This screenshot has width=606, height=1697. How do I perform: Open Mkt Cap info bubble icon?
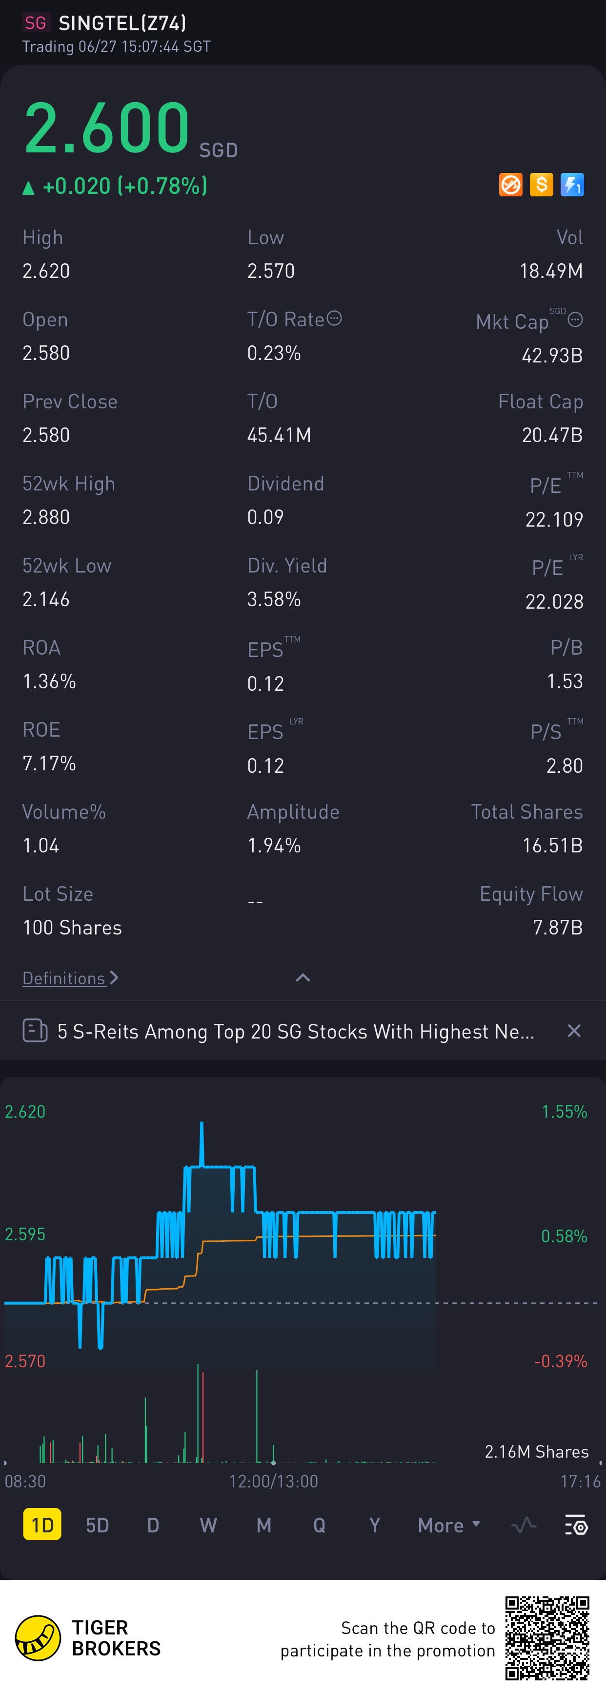(x=575, y=320)
